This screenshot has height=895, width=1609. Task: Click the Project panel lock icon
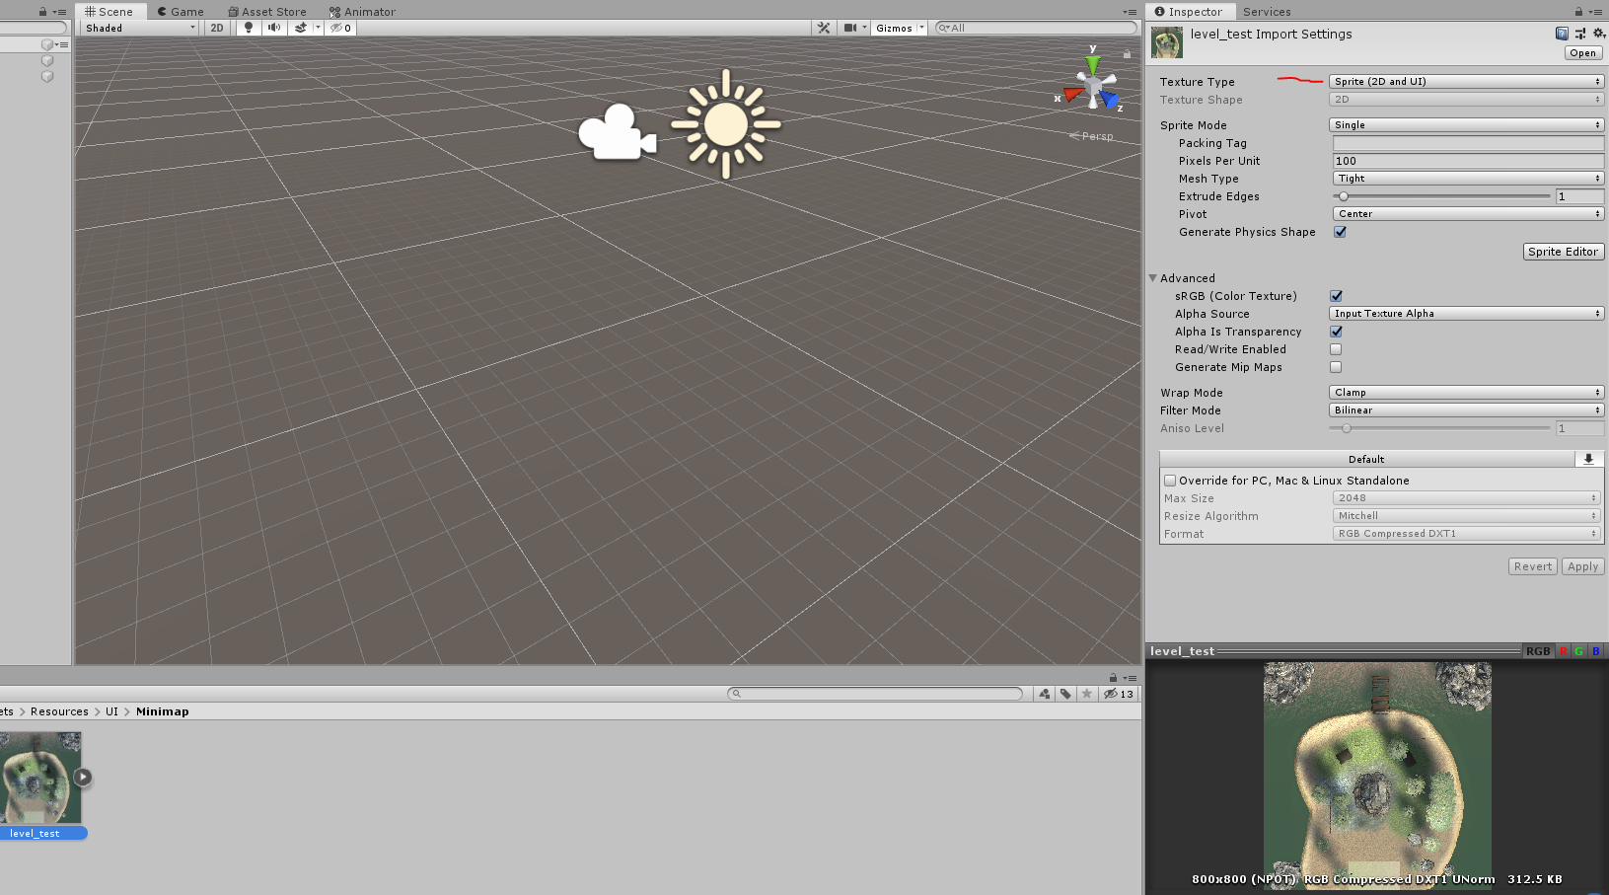1113,678
